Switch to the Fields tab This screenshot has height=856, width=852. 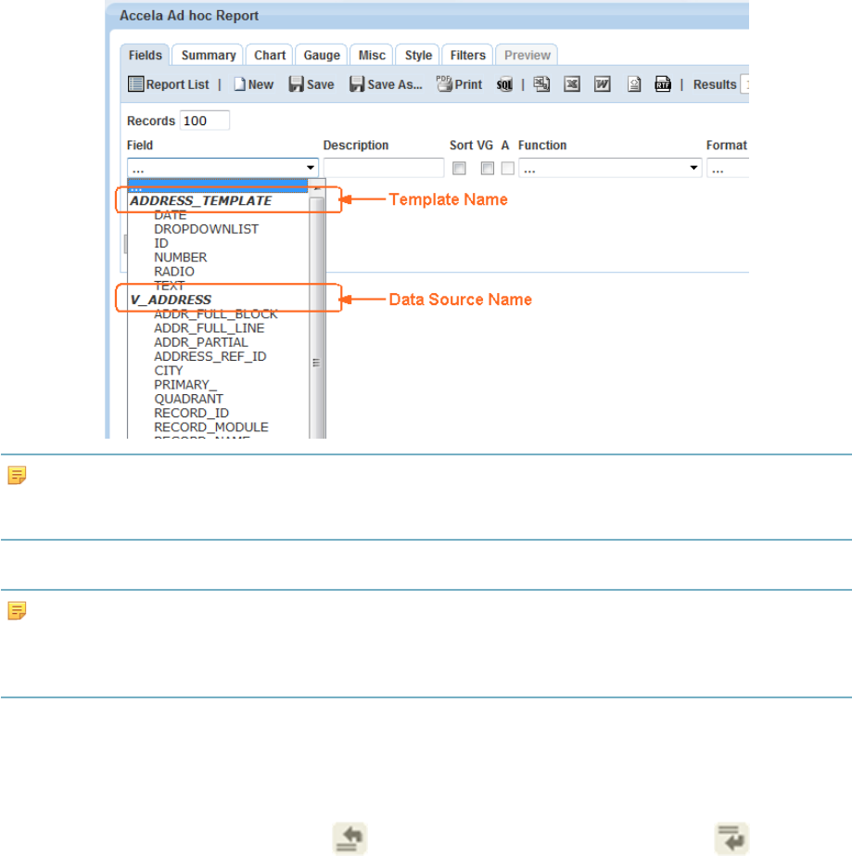146,55
